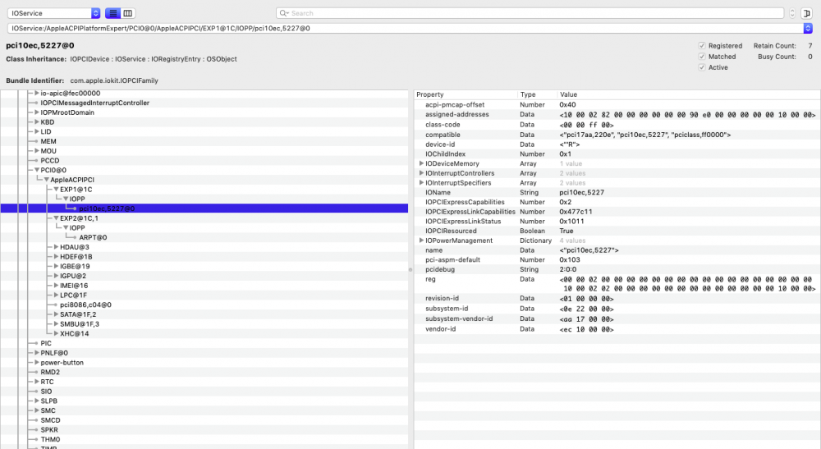The height and width of the screenshot is (449, 821).
Task: Toggle the Matched checkbox
Action: click(701, 57)
